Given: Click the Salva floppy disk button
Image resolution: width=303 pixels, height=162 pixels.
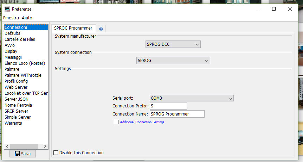Looking at the screenshot, I should 22,154.
